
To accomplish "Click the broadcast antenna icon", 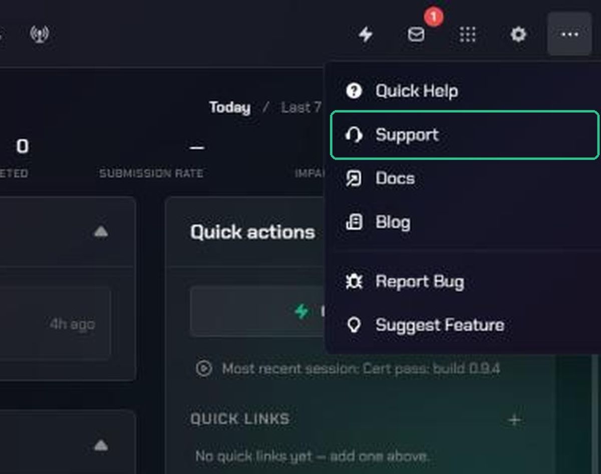I will [x=39, y=35].
